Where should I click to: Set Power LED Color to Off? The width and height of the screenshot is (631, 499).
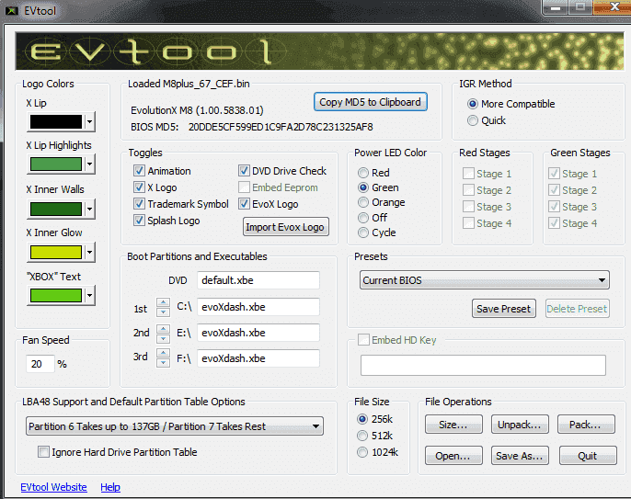pyautogui.click(x=363, y=218)
